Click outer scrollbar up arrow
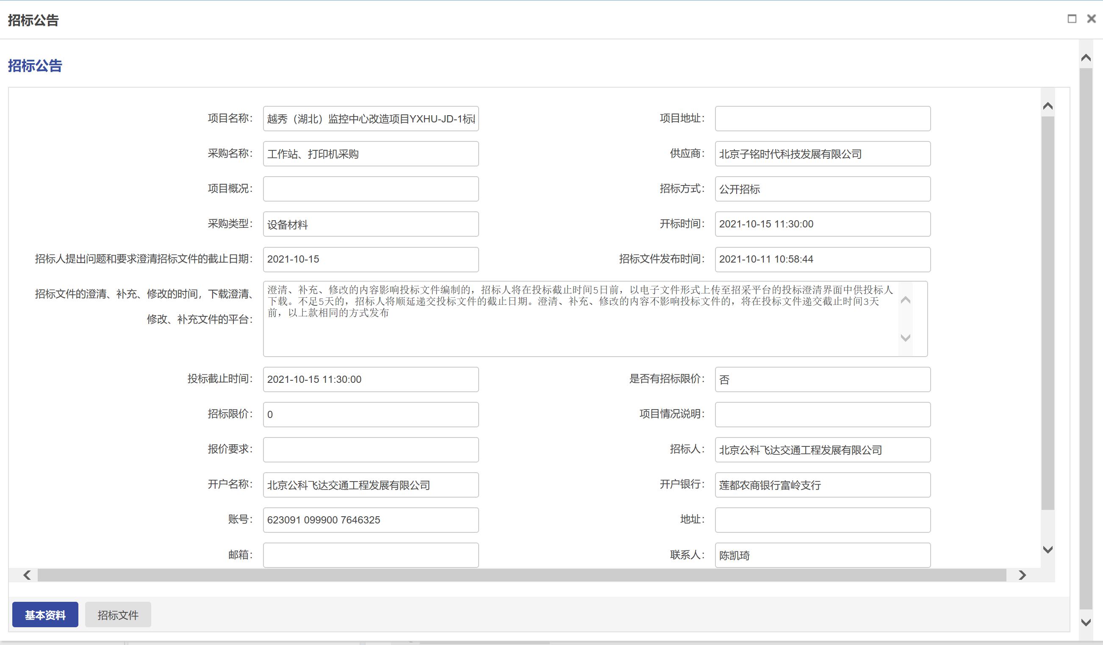The image size is (1103, 645). pos(1086,58)
